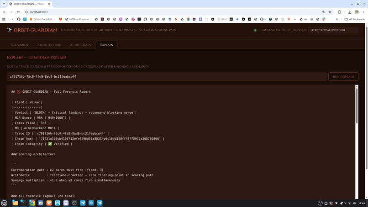
Task: Open the terminal taskbar icon
Action: click(23, 203)
